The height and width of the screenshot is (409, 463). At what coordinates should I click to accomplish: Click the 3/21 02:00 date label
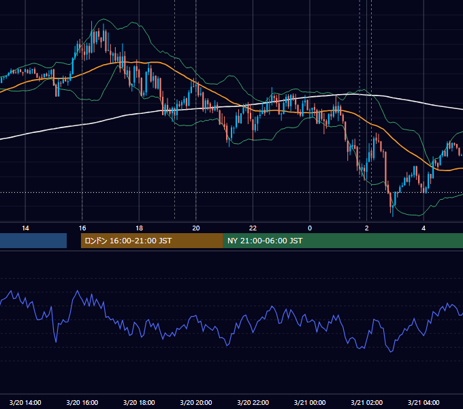[x=367, y=402]
